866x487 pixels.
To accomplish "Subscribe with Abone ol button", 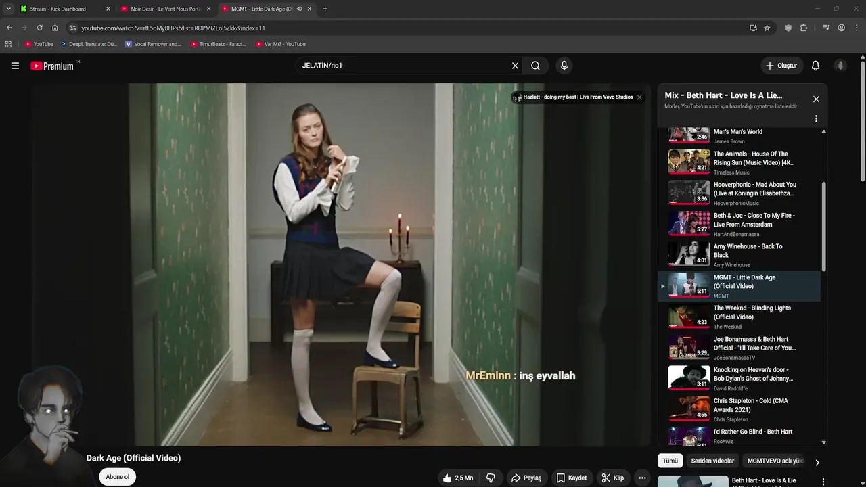I will click(117, 477).
